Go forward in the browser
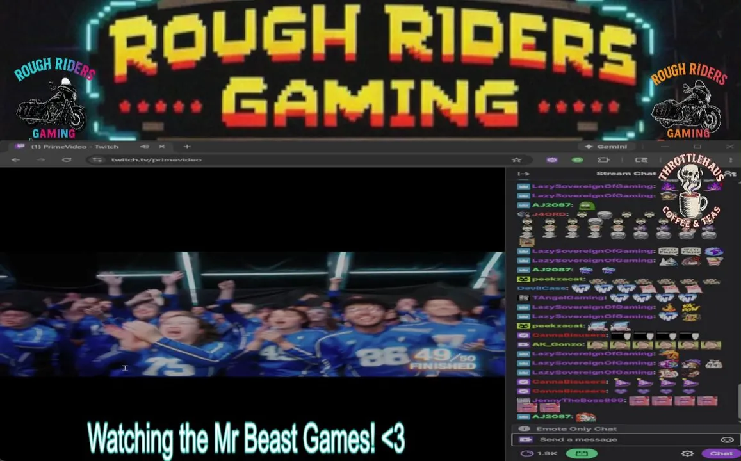741x461 pixels. point(40,159)
